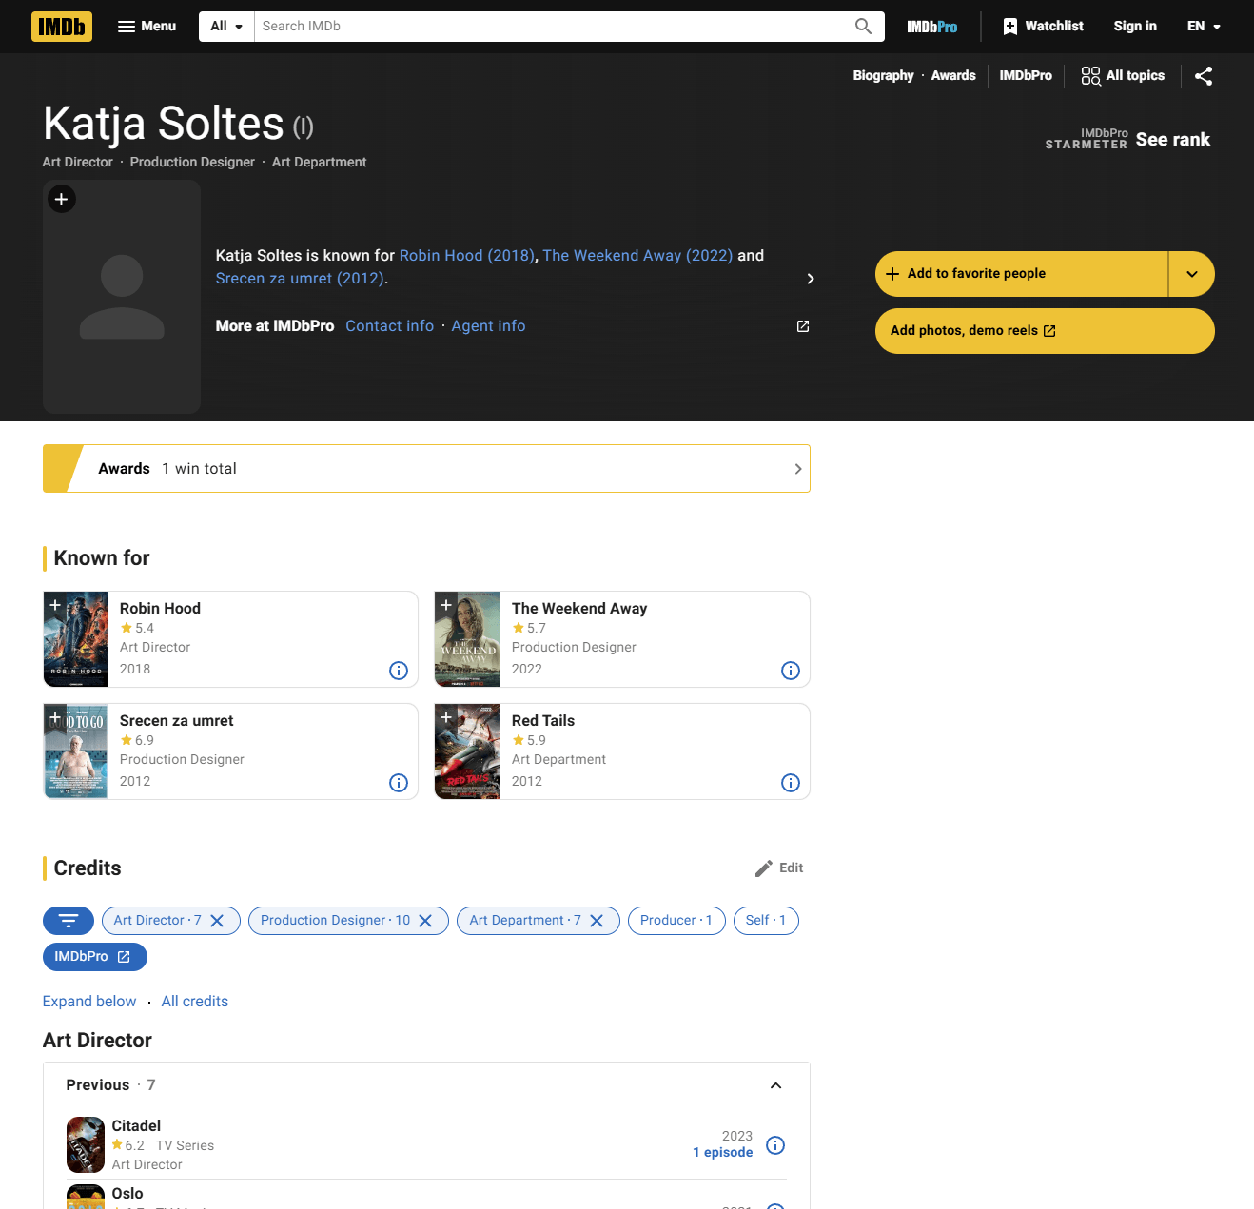Open Robin Hood (2018) bio link
This screenshot has height=1209, width=1254.
pyautogui.click(x=466, y=255)
